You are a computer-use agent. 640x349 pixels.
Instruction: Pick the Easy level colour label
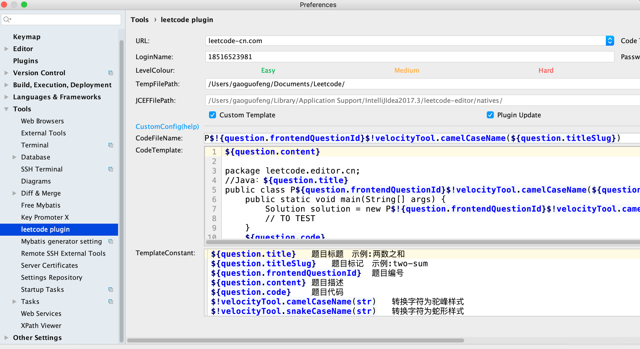[268, 70]
